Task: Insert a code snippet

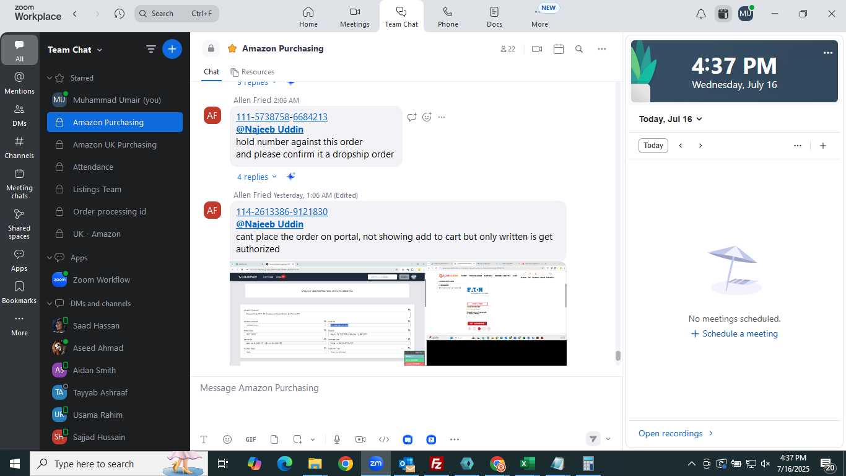Action: point(384,439)
